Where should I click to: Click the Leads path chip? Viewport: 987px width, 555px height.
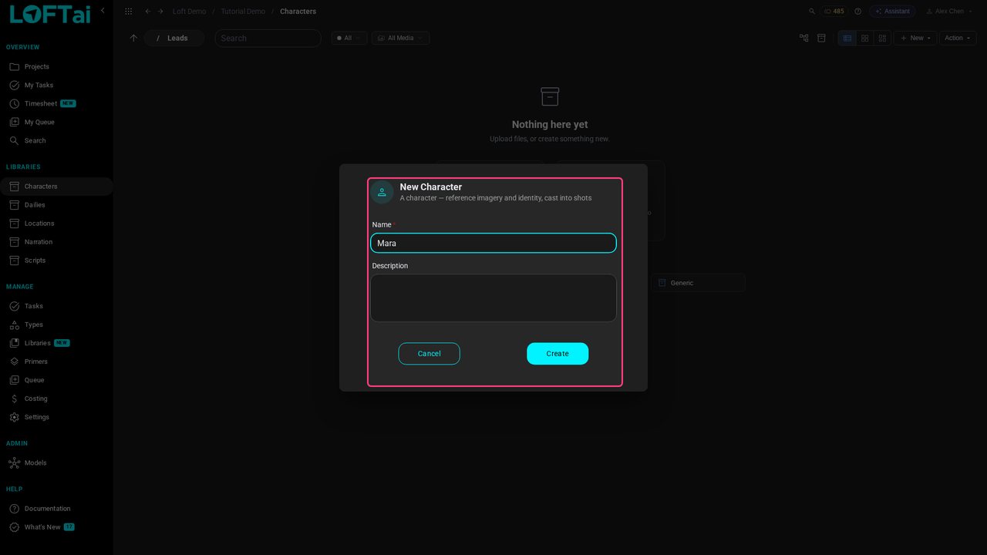pyautogui.click(x=174, y=38)
